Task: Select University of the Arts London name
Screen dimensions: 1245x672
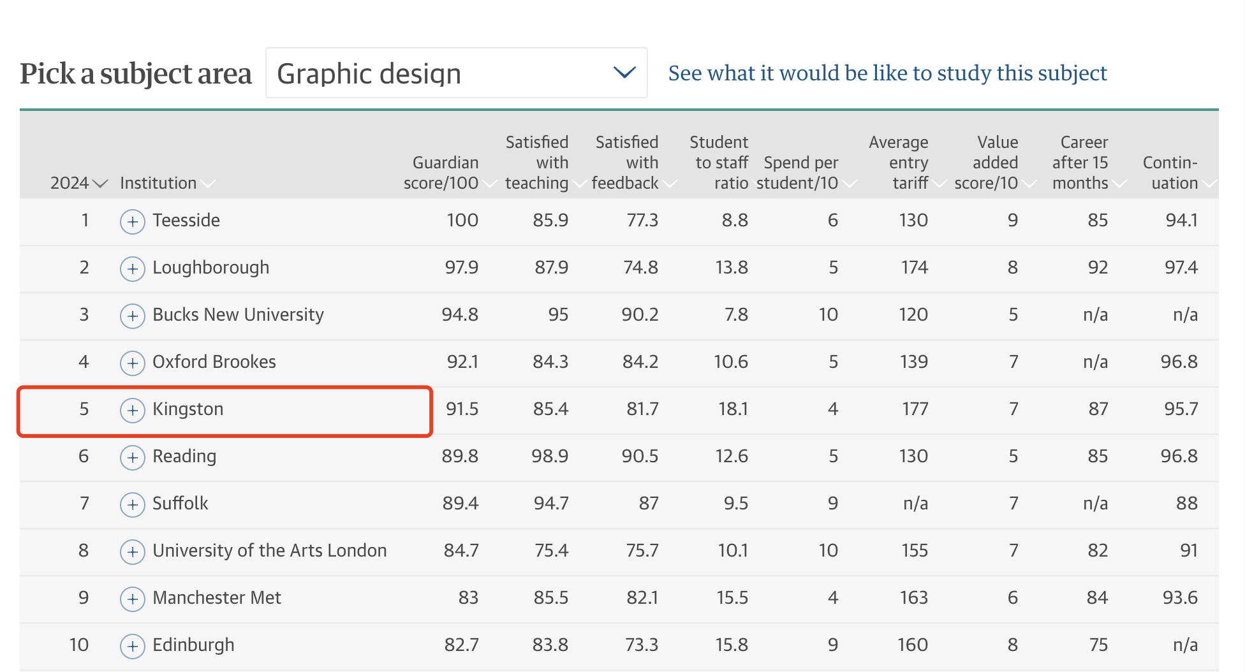Action: click(270, 550)
